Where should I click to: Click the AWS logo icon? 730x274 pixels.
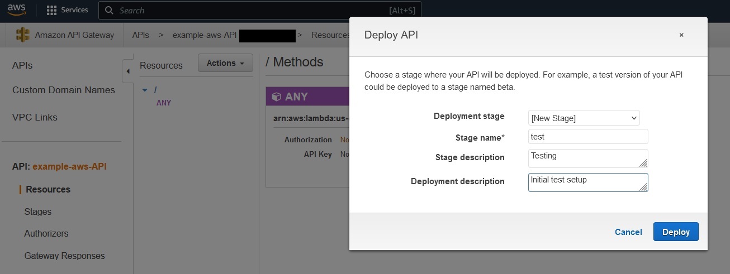pyautogui.click(x=17, y=10)
